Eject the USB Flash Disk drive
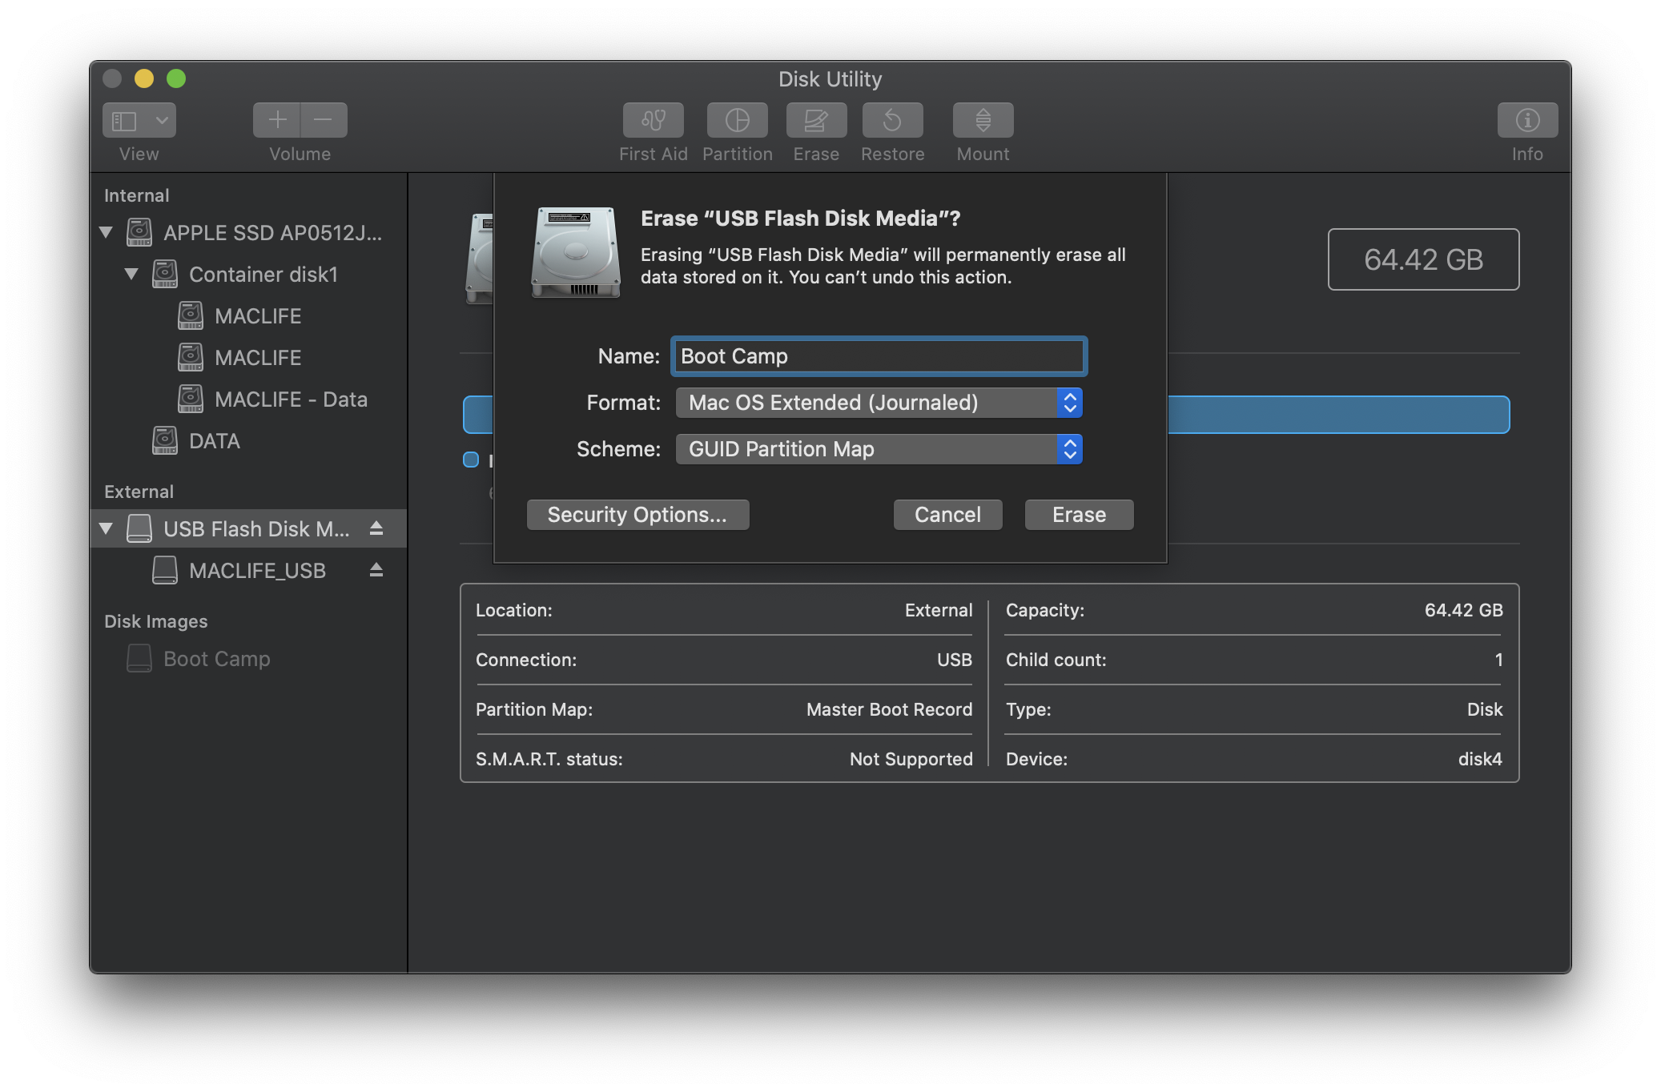Image resolution: width=1661 pixels, height=1092 pixels. (376, 528)
